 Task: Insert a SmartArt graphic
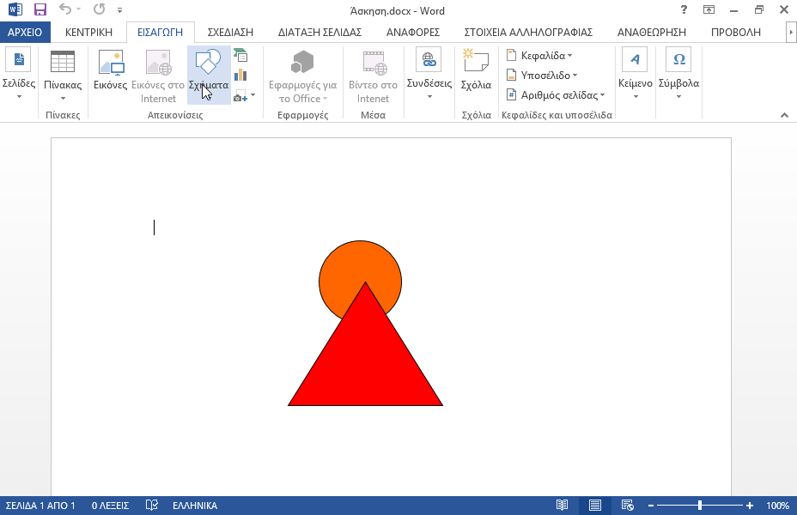[240, 55]
